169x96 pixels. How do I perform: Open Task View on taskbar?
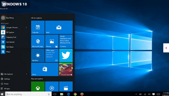[55, 94]
